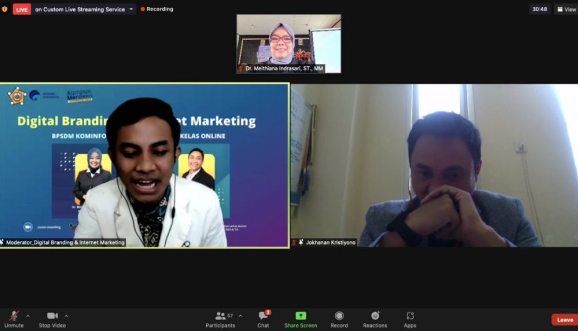Open the Participants panel
578x331 pixels.
(x=220, y=319)
